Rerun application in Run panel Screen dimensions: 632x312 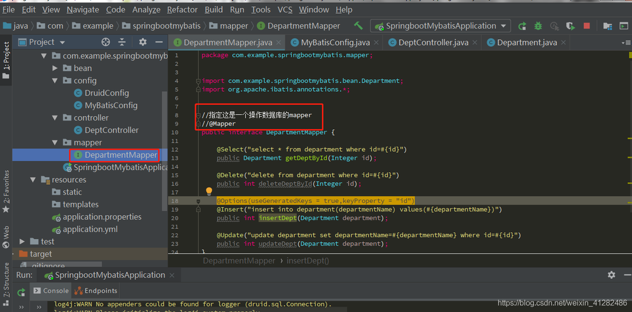coord(21,292)
